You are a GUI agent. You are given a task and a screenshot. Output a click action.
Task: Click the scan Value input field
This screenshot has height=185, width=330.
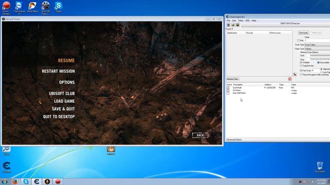[317, 40]
